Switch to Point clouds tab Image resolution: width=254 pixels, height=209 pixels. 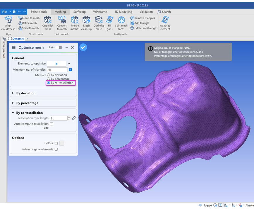39,12
